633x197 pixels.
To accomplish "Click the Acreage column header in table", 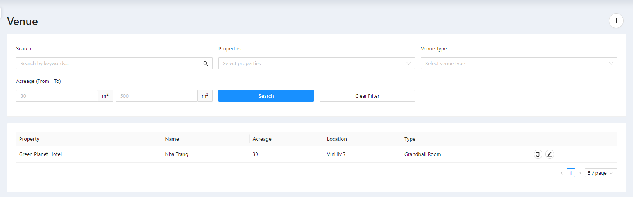I will pyautogui.click(x=262, y=139).
